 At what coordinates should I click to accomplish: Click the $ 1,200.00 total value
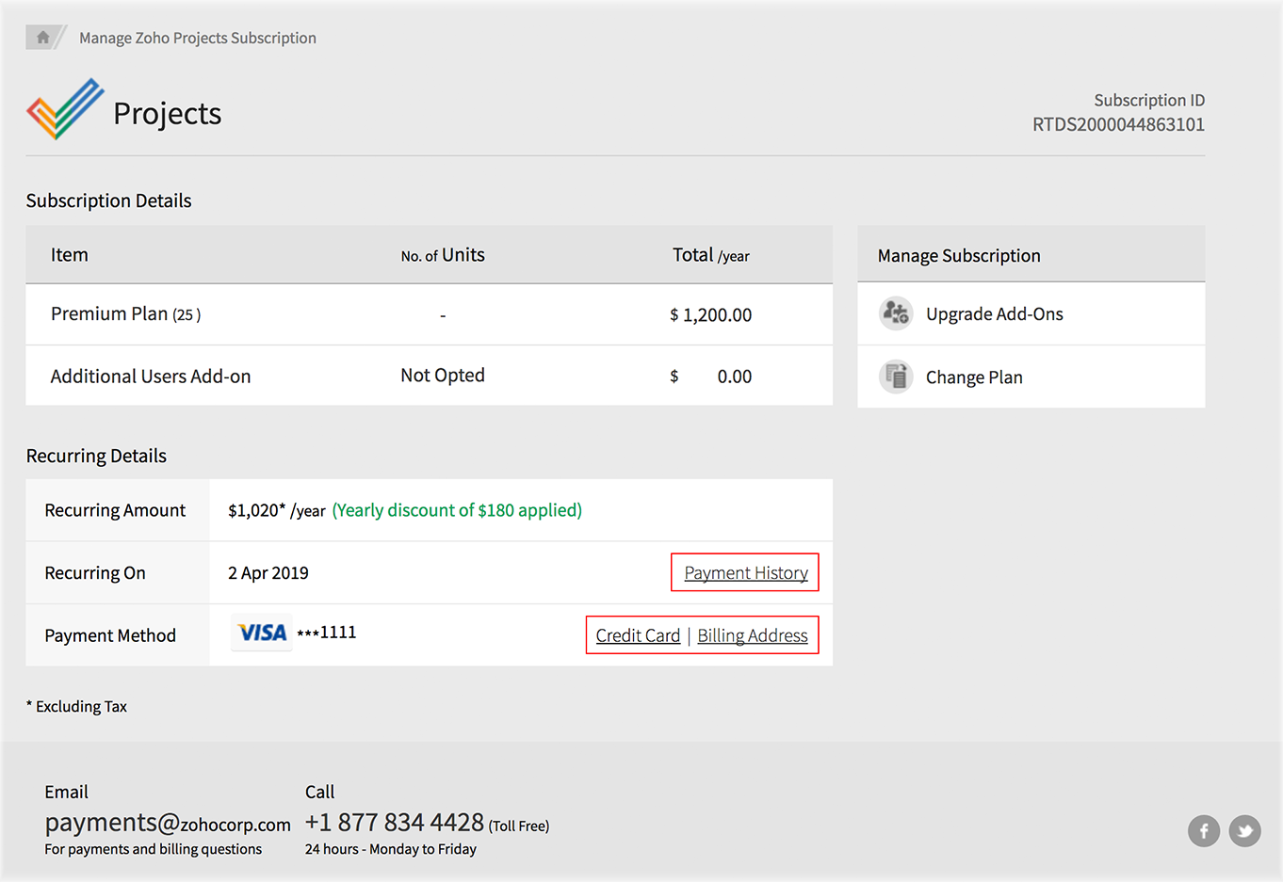(710, 314)
